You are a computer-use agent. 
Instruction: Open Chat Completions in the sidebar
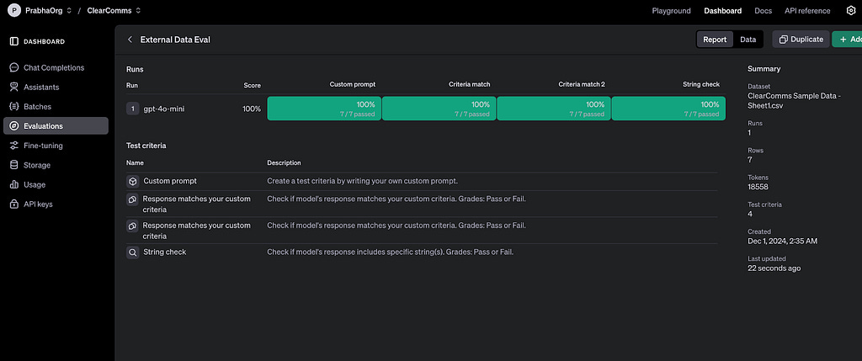[x=56, y=67]
